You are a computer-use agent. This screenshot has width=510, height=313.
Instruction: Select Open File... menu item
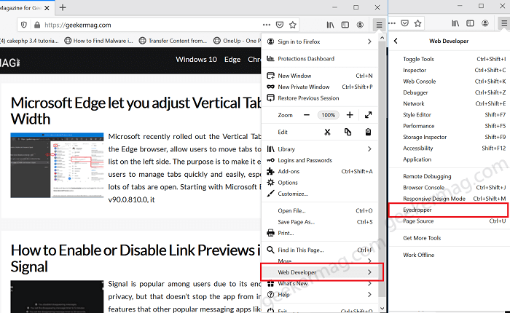[x=320, y=210]
